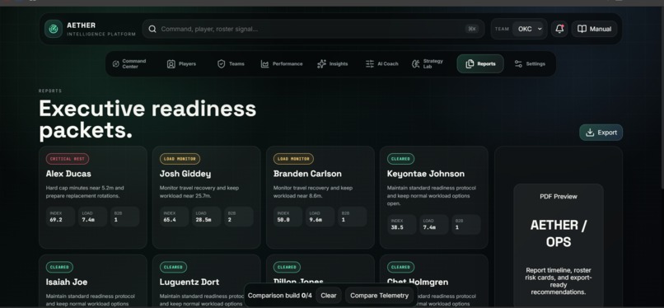Click Compare Telemetry button
664x308 pixels.
[380, 296]
